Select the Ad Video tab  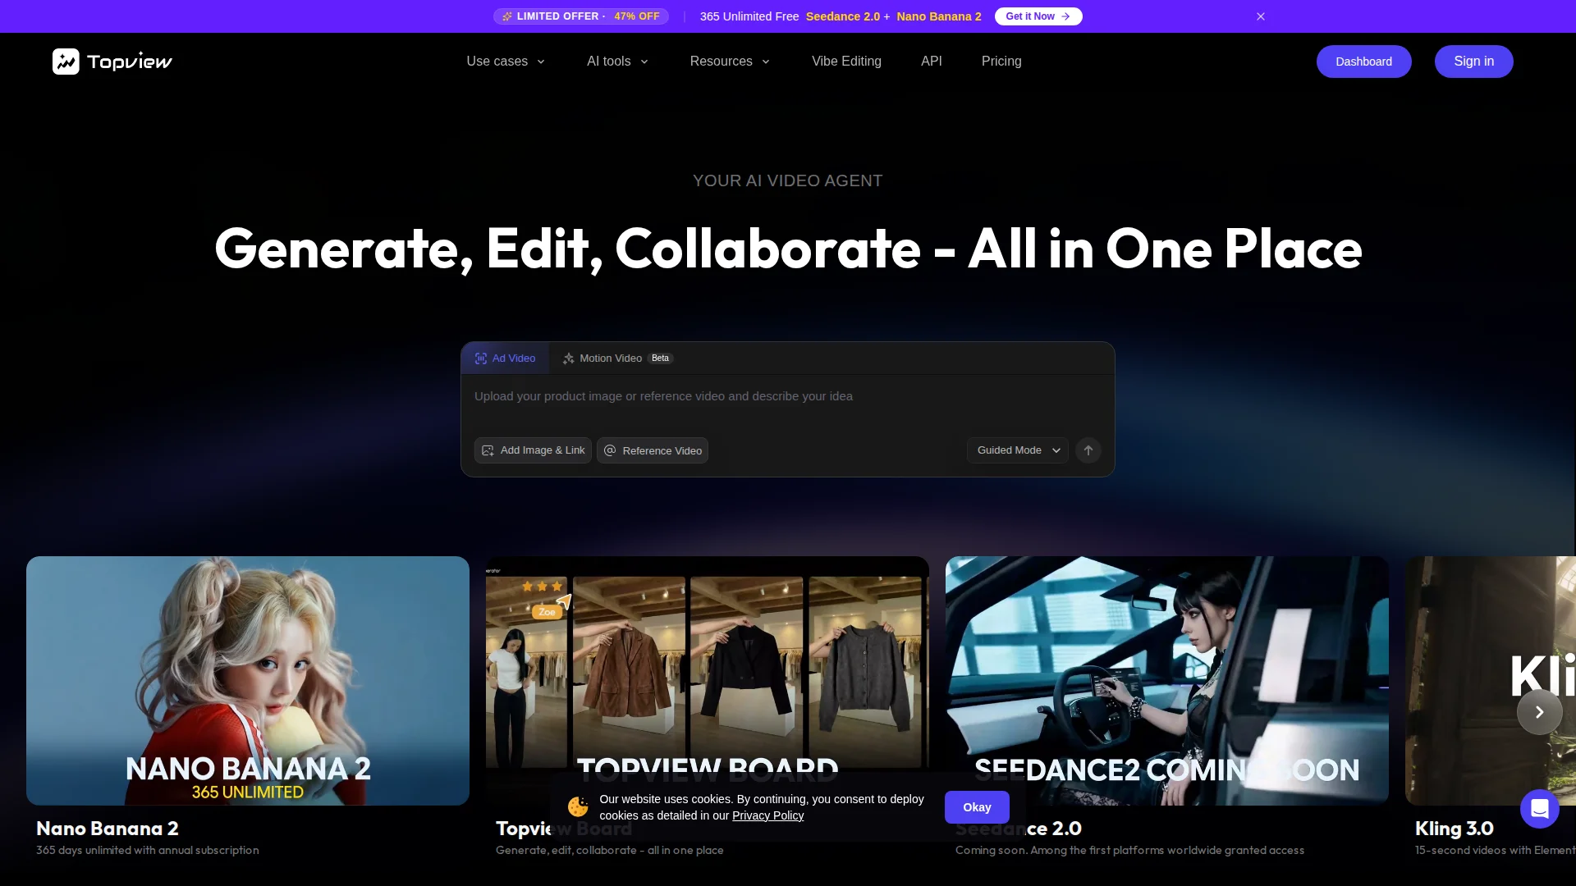(505, 359)
